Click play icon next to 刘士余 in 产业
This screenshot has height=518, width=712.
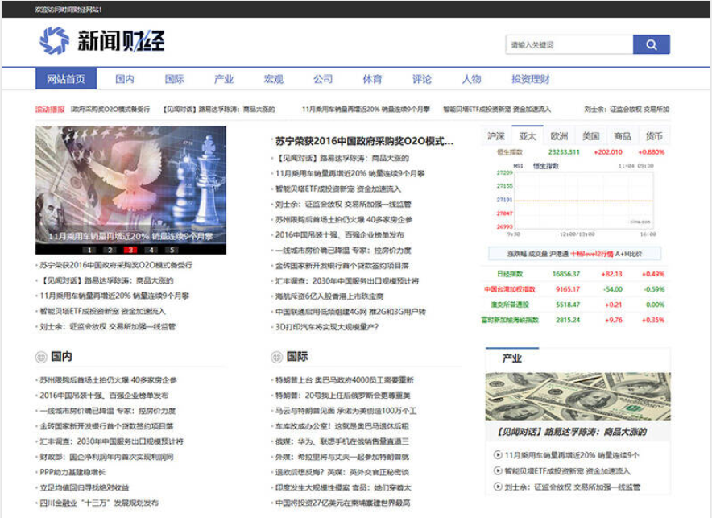click(498, 487)
